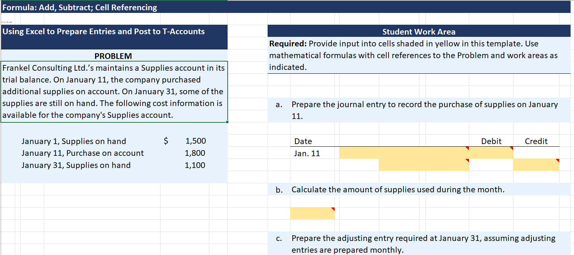
Task: Select the green-bordered problem description text box
Action: 114,91
